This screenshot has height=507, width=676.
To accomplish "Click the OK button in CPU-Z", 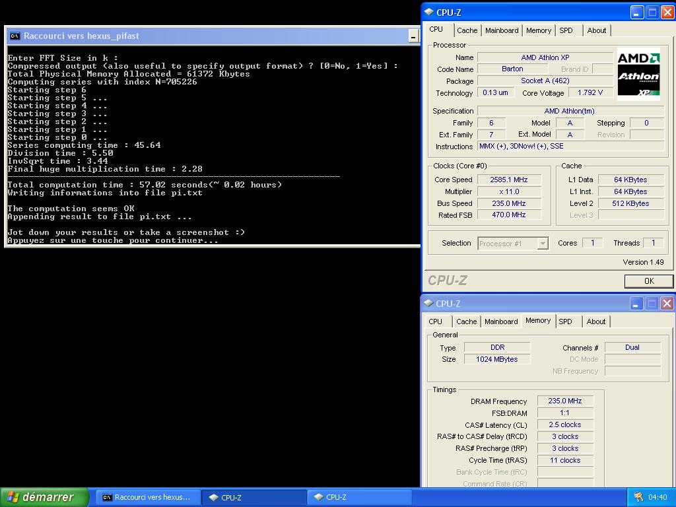I will click(x=649, y=281).
